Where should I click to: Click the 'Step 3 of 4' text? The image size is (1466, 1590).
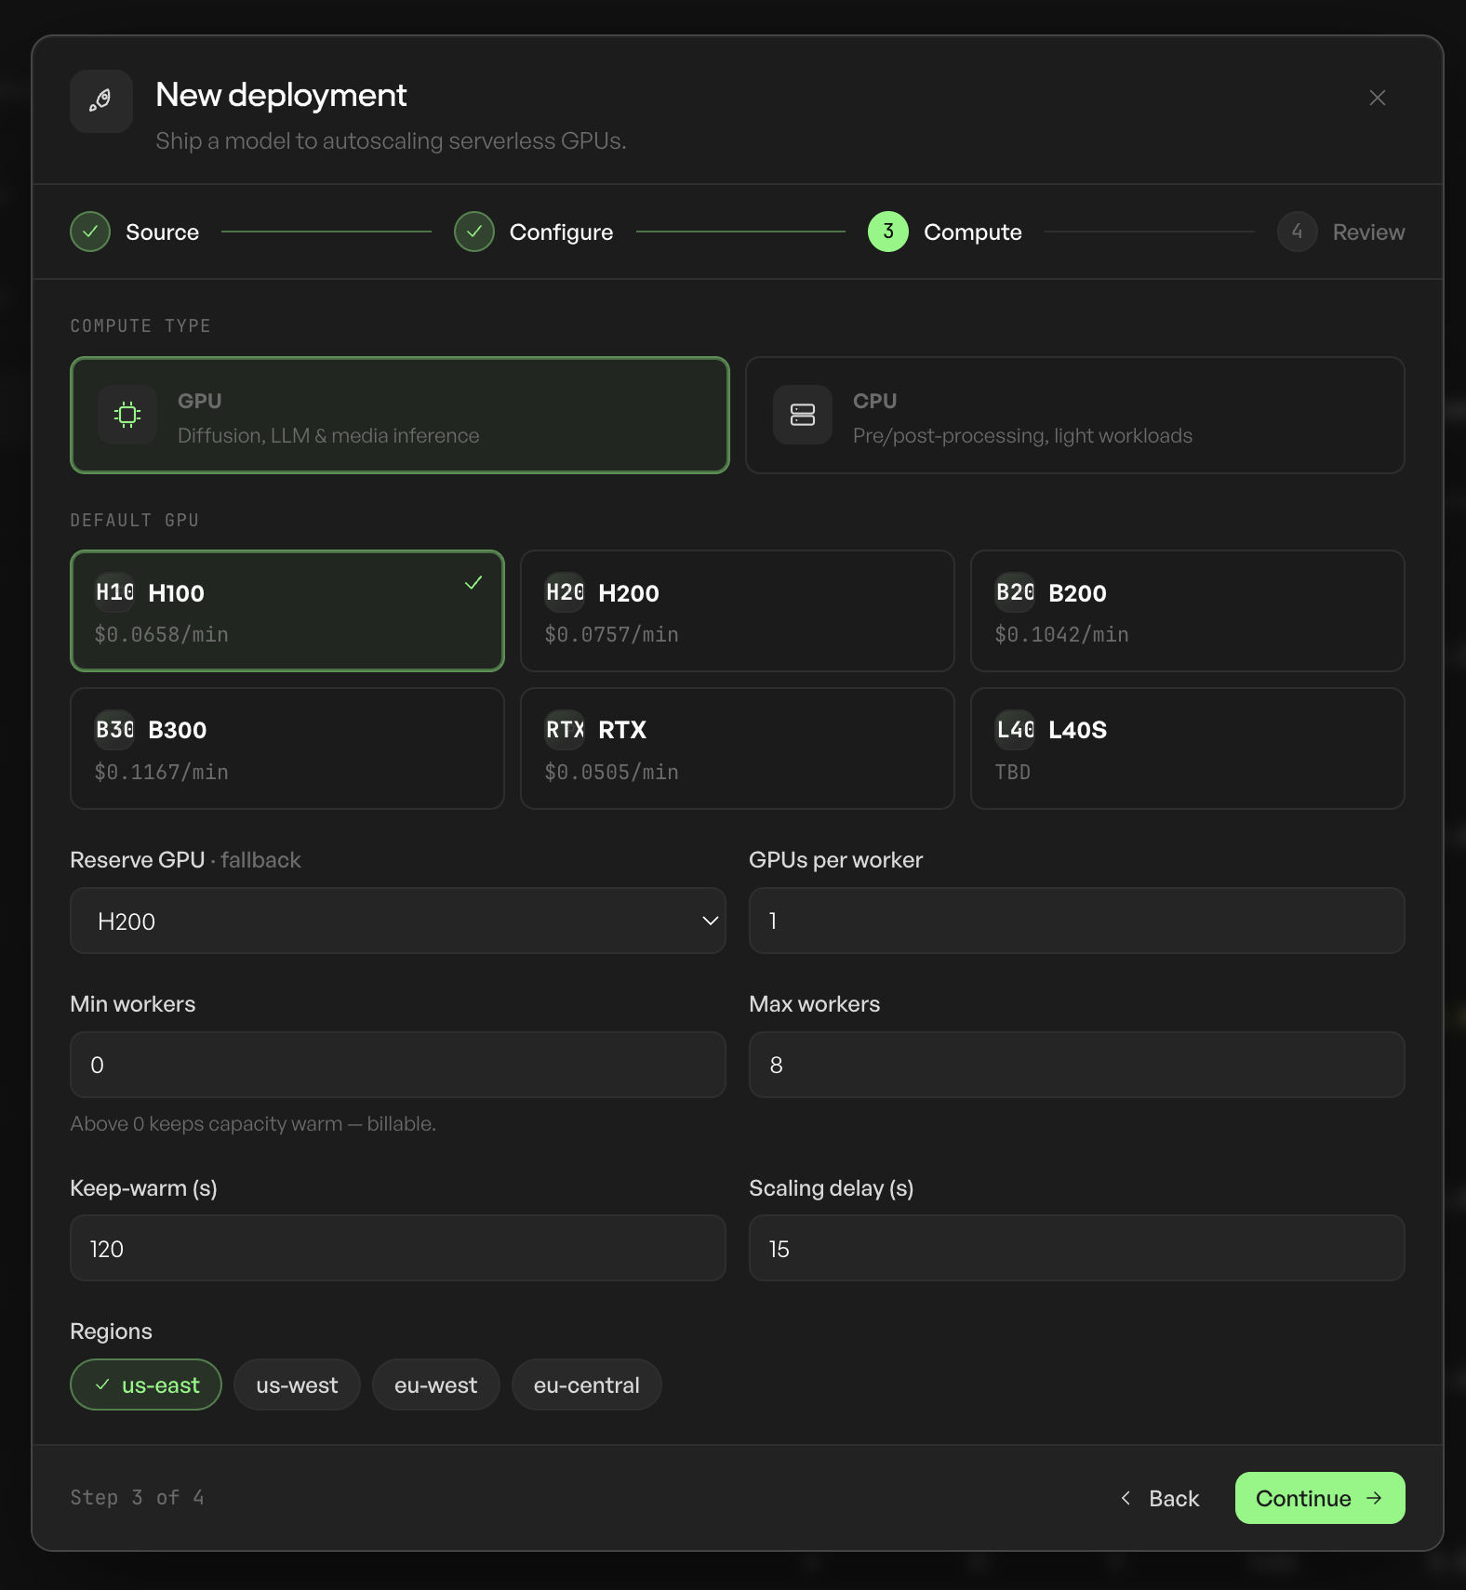tap(138, 1498)
